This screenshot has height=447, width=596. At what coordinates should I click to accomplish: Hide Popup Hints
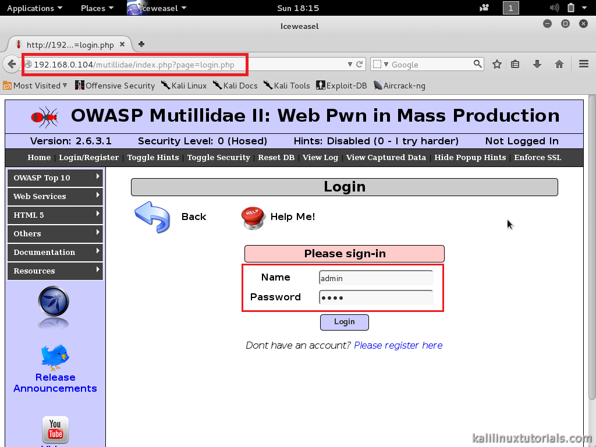(470, 157)
